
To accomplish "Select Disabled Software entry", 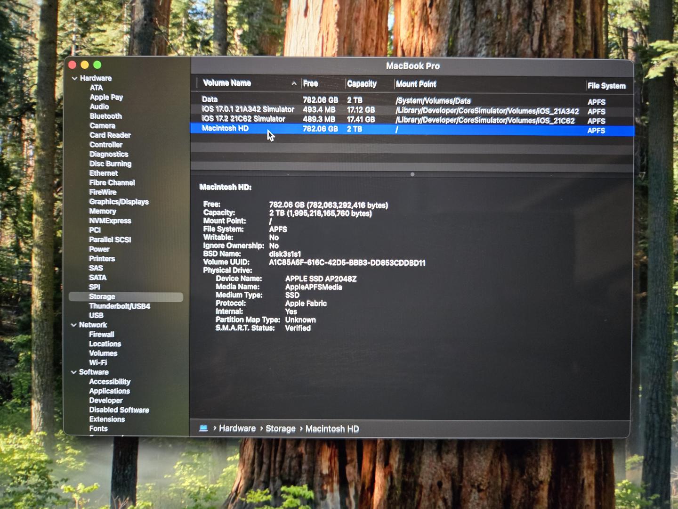I will point(119,410).
